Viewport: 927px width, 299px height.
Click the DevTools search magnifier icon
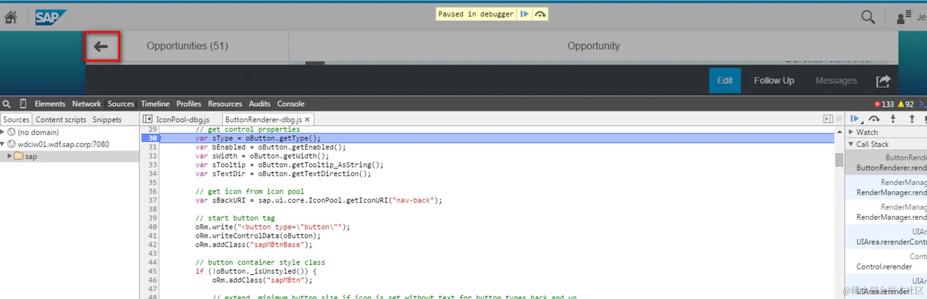tap(7, 104)
